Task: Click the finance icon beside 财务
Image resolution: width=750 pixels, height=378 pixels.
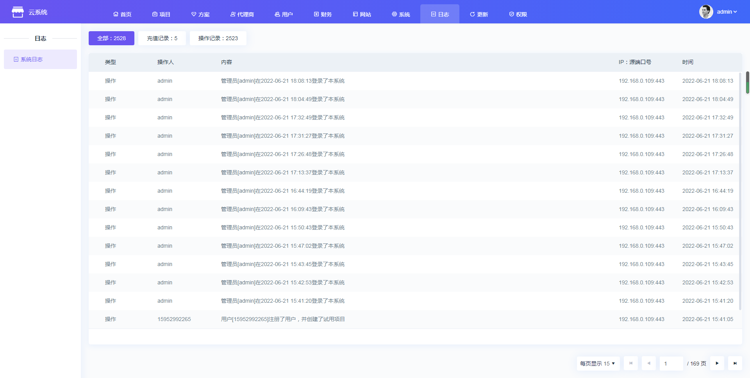Action: pyautogui.click(x=316, y=14)
